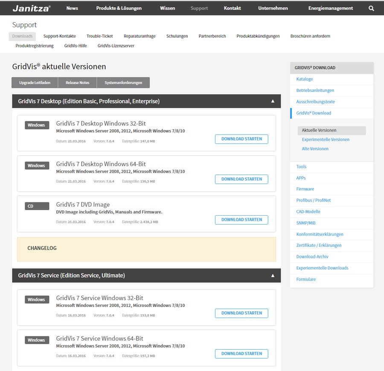Click the CD badge for DVD Image
The height and width of the screenshot is (371, 384).
37,206
